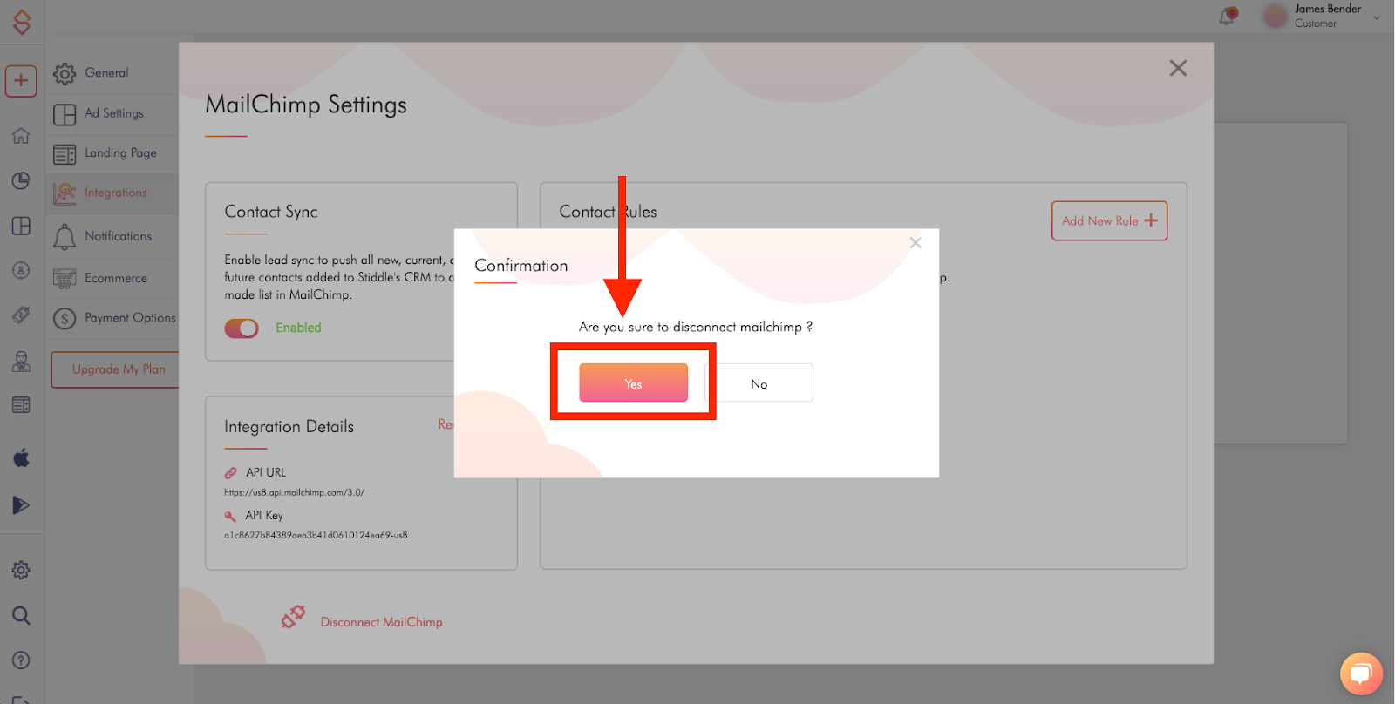Click the API URL text https://us8.api.mailchimp.com/3.0/
The height and width of the screenshot is (704, 1395).
point(294,492)
